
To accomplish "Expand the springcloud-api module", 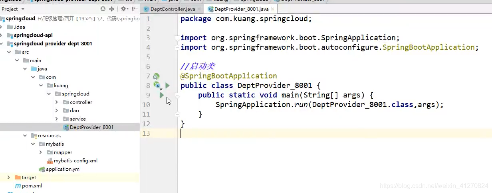I will [x=1, y=35].
